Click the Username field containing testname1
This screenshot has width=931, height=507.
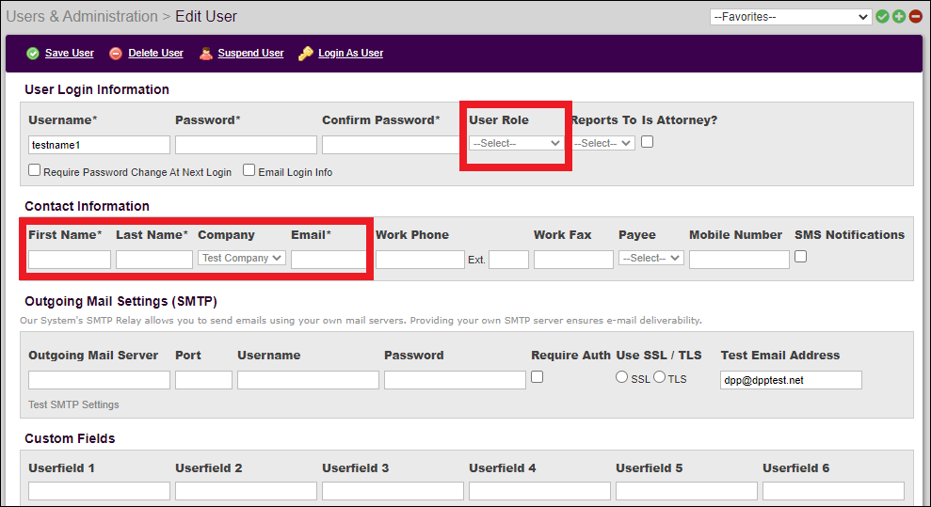pyautogui.click(x=99, y=145)
